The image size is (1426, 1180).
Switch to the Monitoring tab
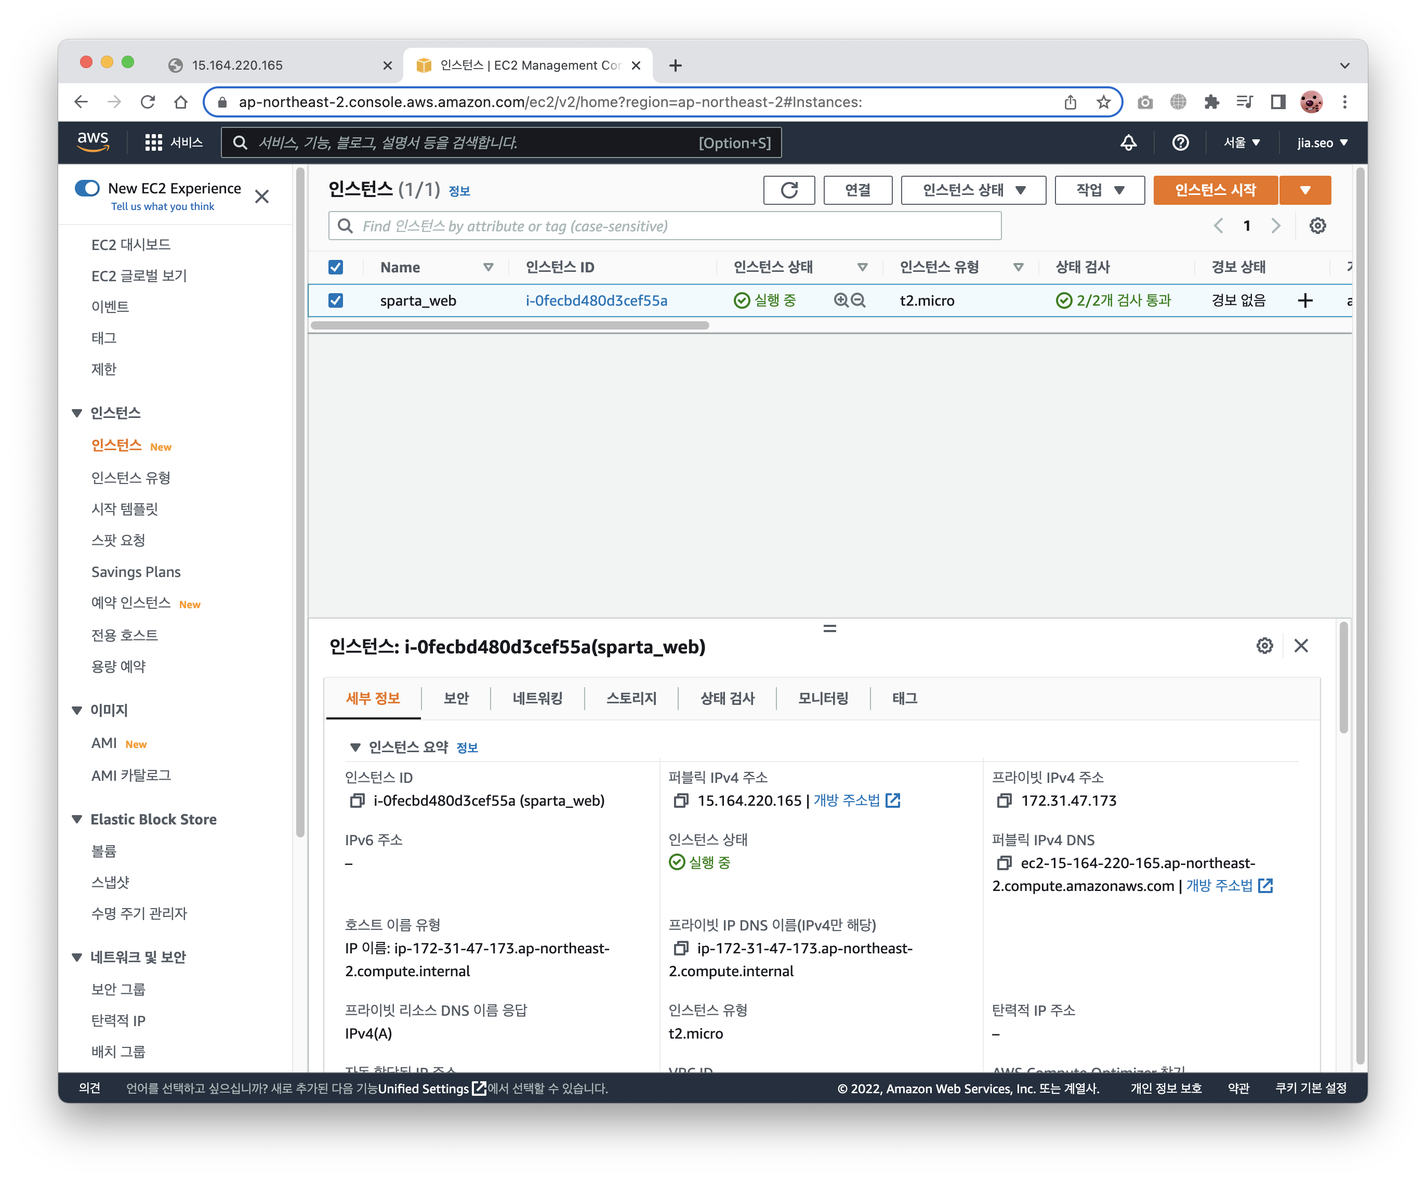point(823,698)
